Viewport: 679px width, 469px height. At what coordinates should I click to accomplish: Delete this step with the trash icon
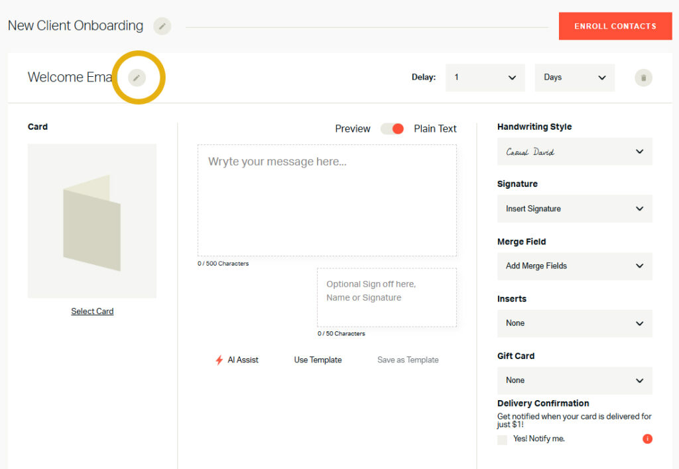(643, 78)
